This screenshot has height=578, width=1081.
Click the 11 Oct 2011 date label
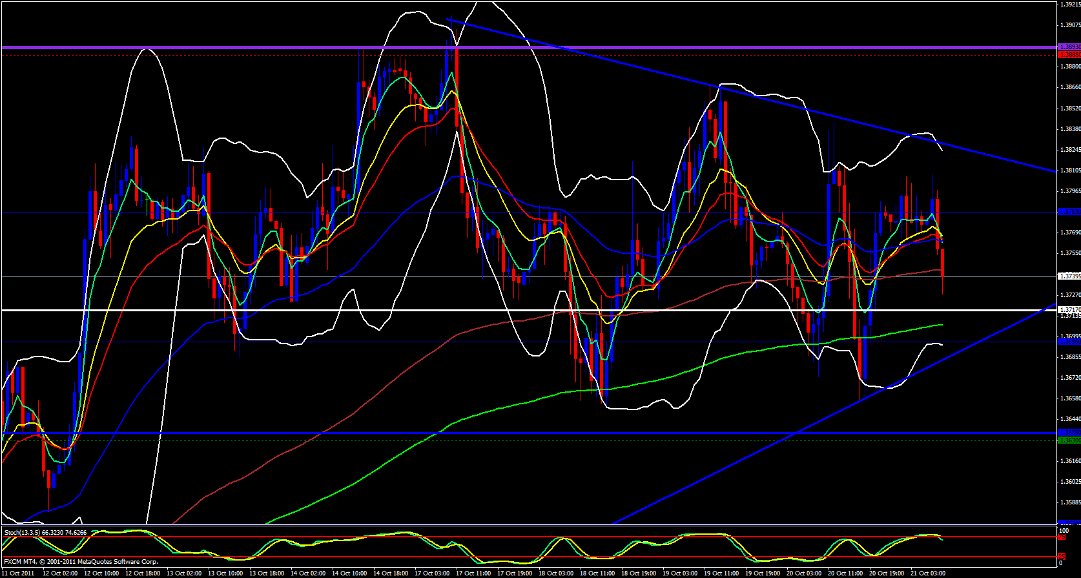point(19,573)
